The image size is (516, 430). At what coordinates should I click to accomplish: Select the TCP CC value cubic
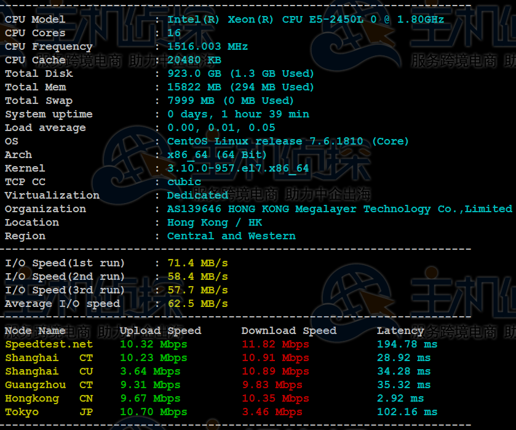coord(184,181)
